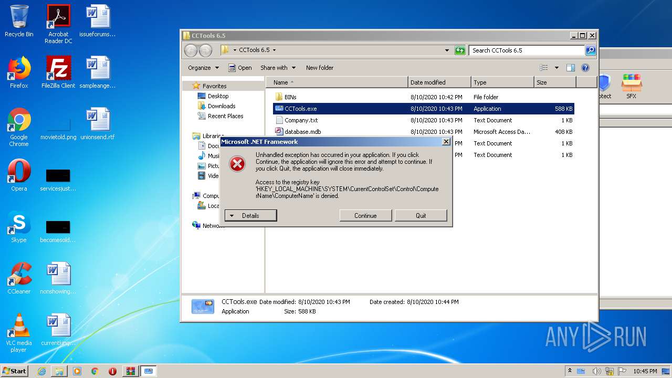Open the nonshowing Word document
672x378 pixels.
(58, 278)
